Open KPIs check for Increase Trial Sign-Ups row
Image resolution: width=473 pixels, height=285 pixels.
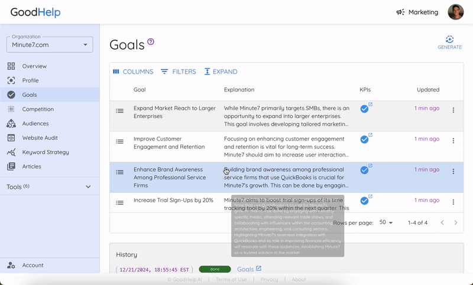coord(364,201)
